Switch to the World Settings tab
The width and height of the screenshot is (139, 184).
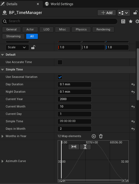point(59,4)
